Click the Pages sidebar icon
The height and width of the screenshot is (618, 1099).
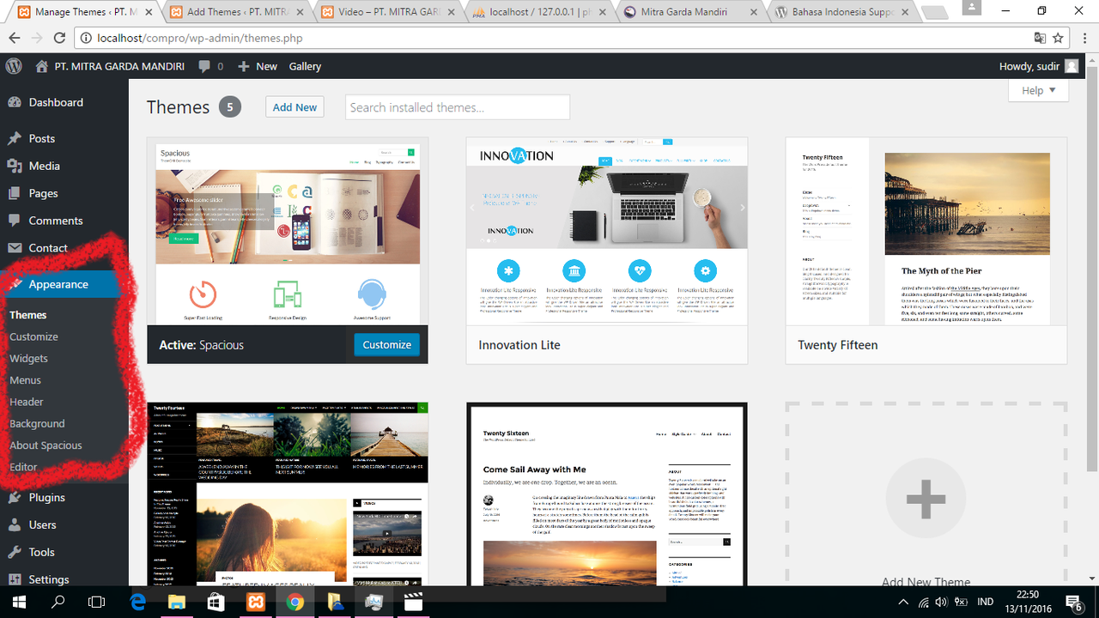pos(15,193)
